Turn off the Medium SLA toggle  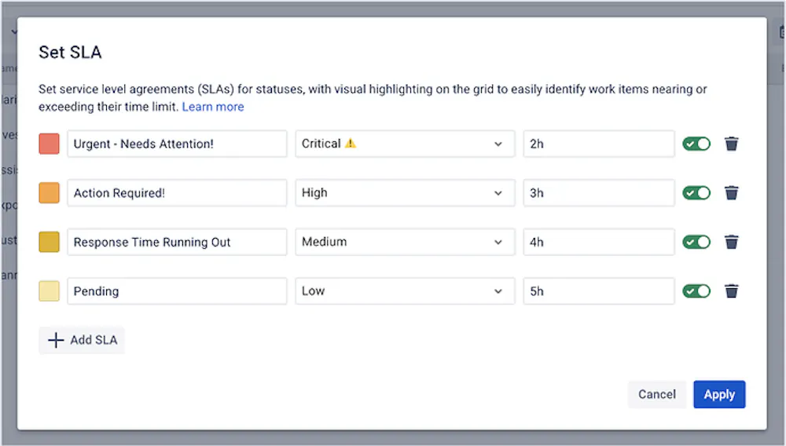click(x=696, y=242)
